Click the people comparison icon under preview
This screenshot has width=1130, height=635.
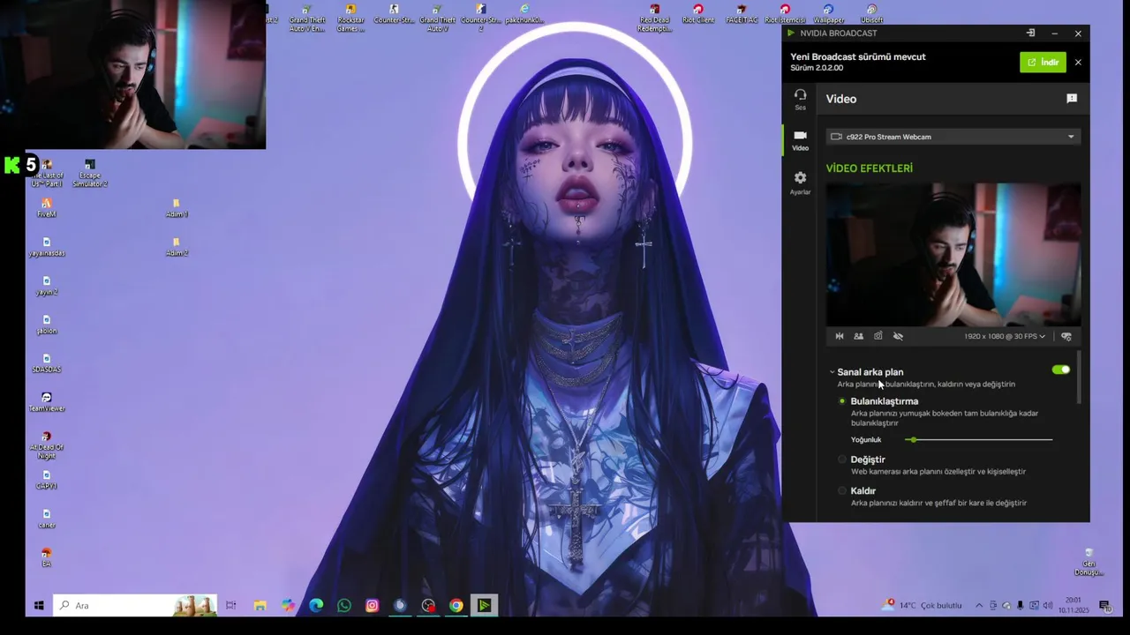[858, 336]
